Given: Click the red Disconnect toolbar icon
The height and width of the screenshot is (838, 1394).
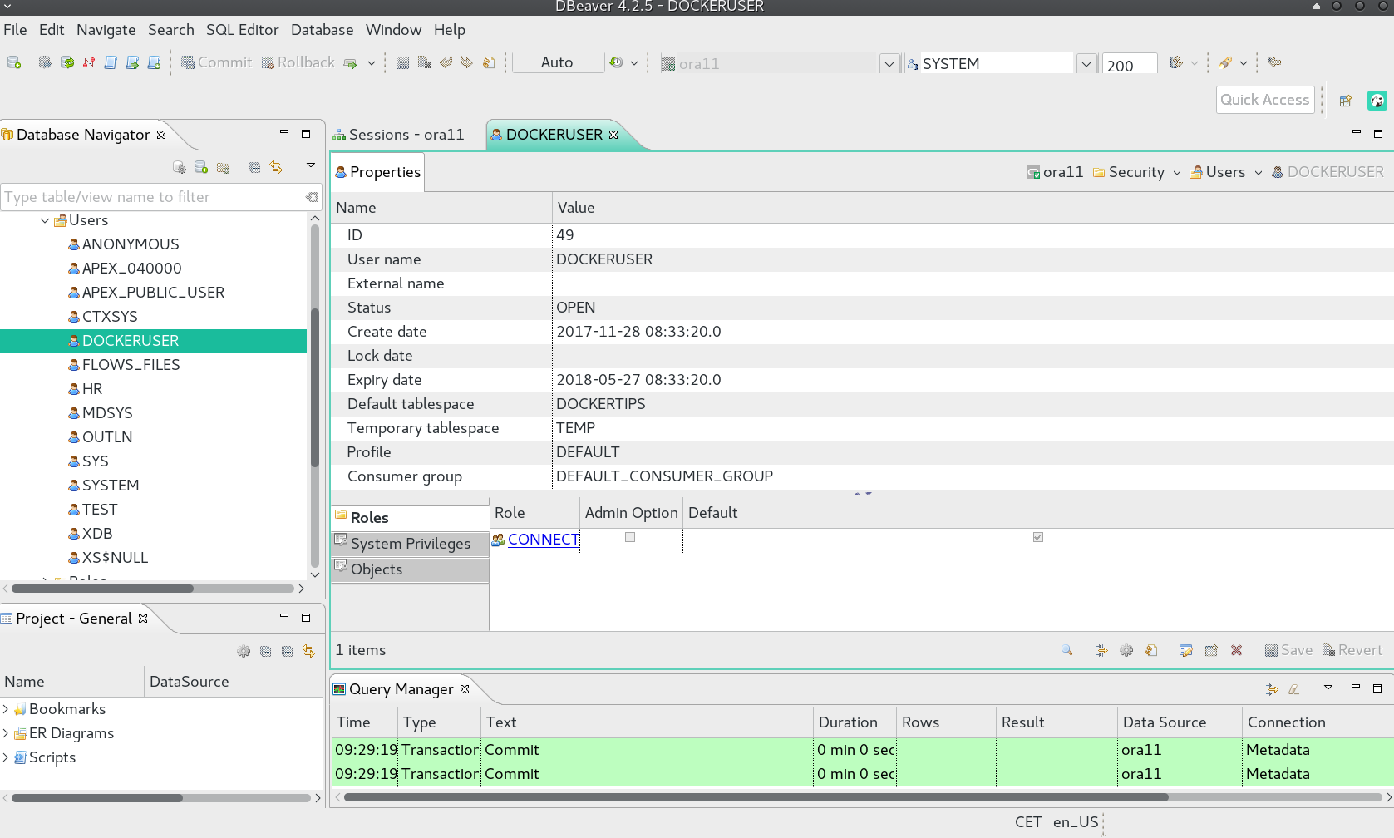Looking at the screenshot, I should (89, 62).
